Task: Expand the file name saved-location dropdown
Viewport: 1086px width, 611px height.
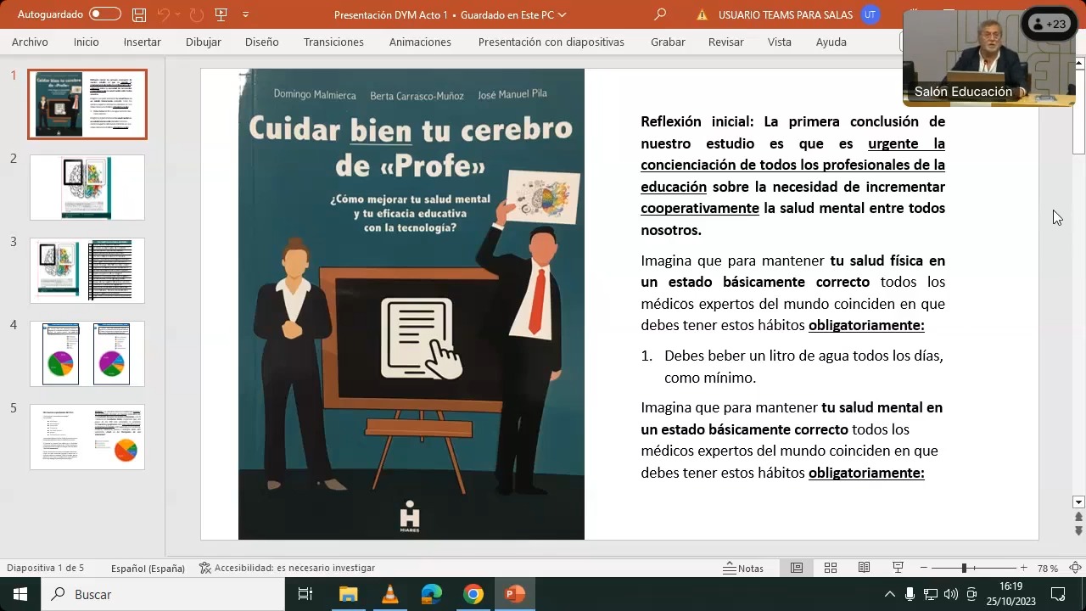Action: [562, 14]
